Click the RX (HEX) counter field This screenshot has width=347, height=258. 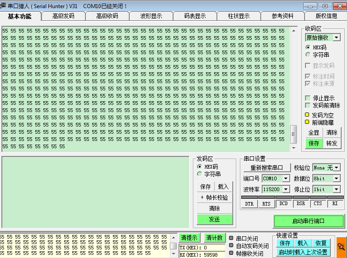(x=202, y=255)
